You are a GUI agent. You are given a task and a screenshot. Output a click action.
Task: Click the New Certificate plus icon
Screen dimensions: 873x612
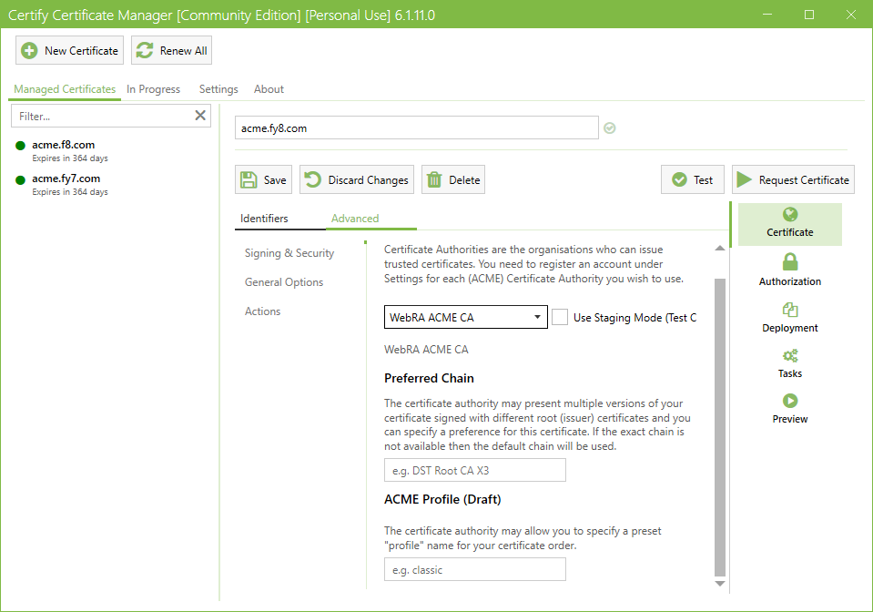click(29, 51)
